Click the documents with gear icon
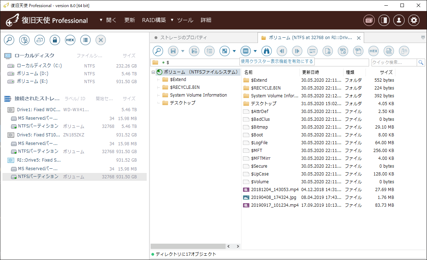 tap(343, 51)
